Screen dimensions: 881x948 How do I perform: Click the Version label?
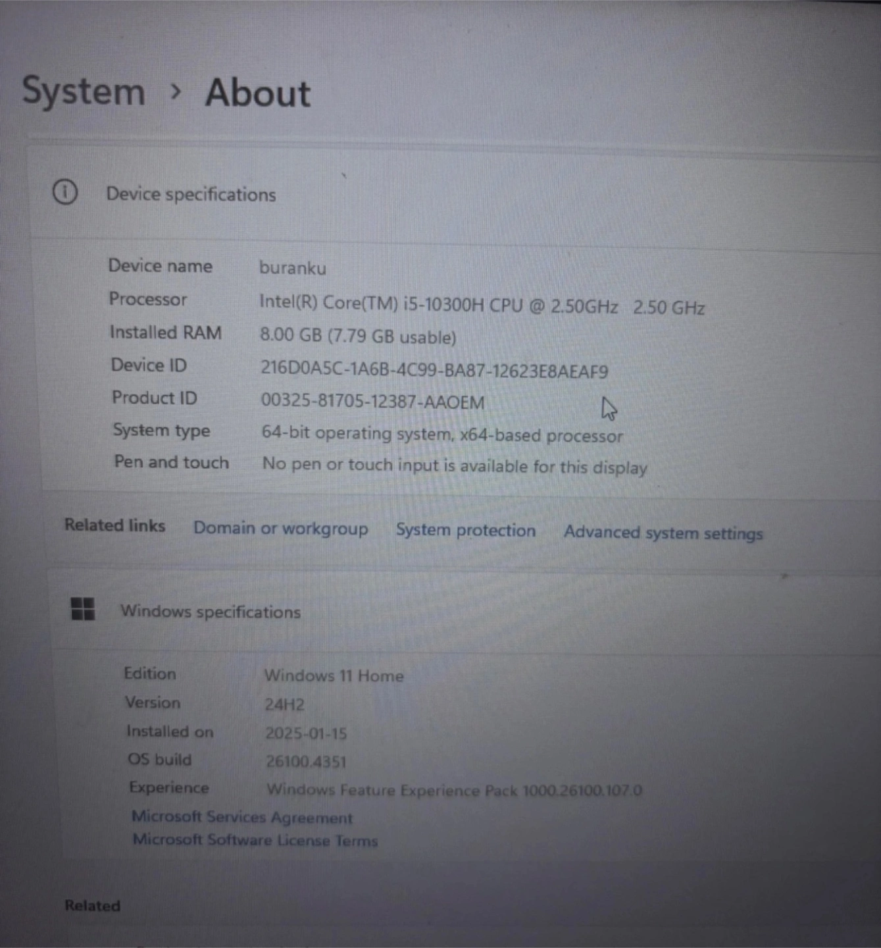click(153, 702)
